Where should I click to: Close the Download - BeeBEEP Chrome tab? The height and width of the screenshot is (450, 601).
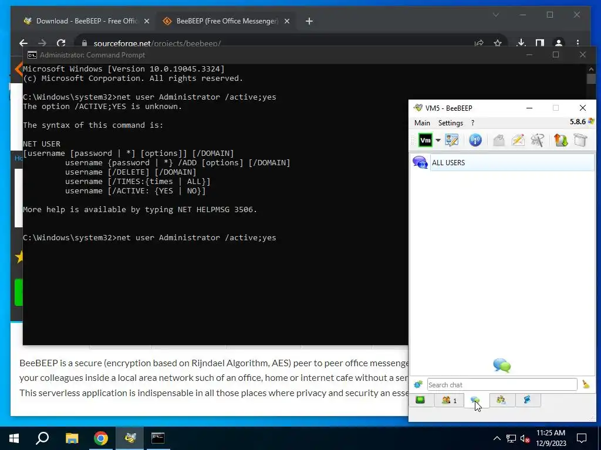coord(146,22)
